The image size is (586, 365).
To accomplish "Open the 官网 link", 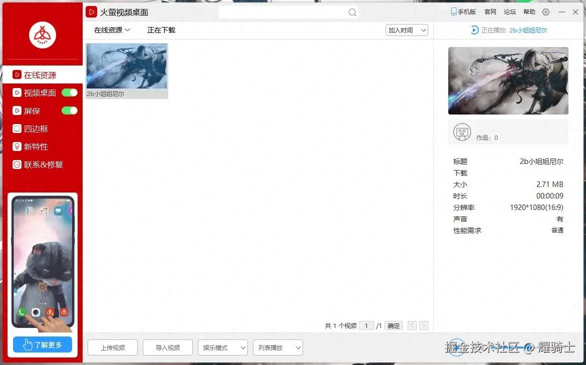I will (490, 12).
